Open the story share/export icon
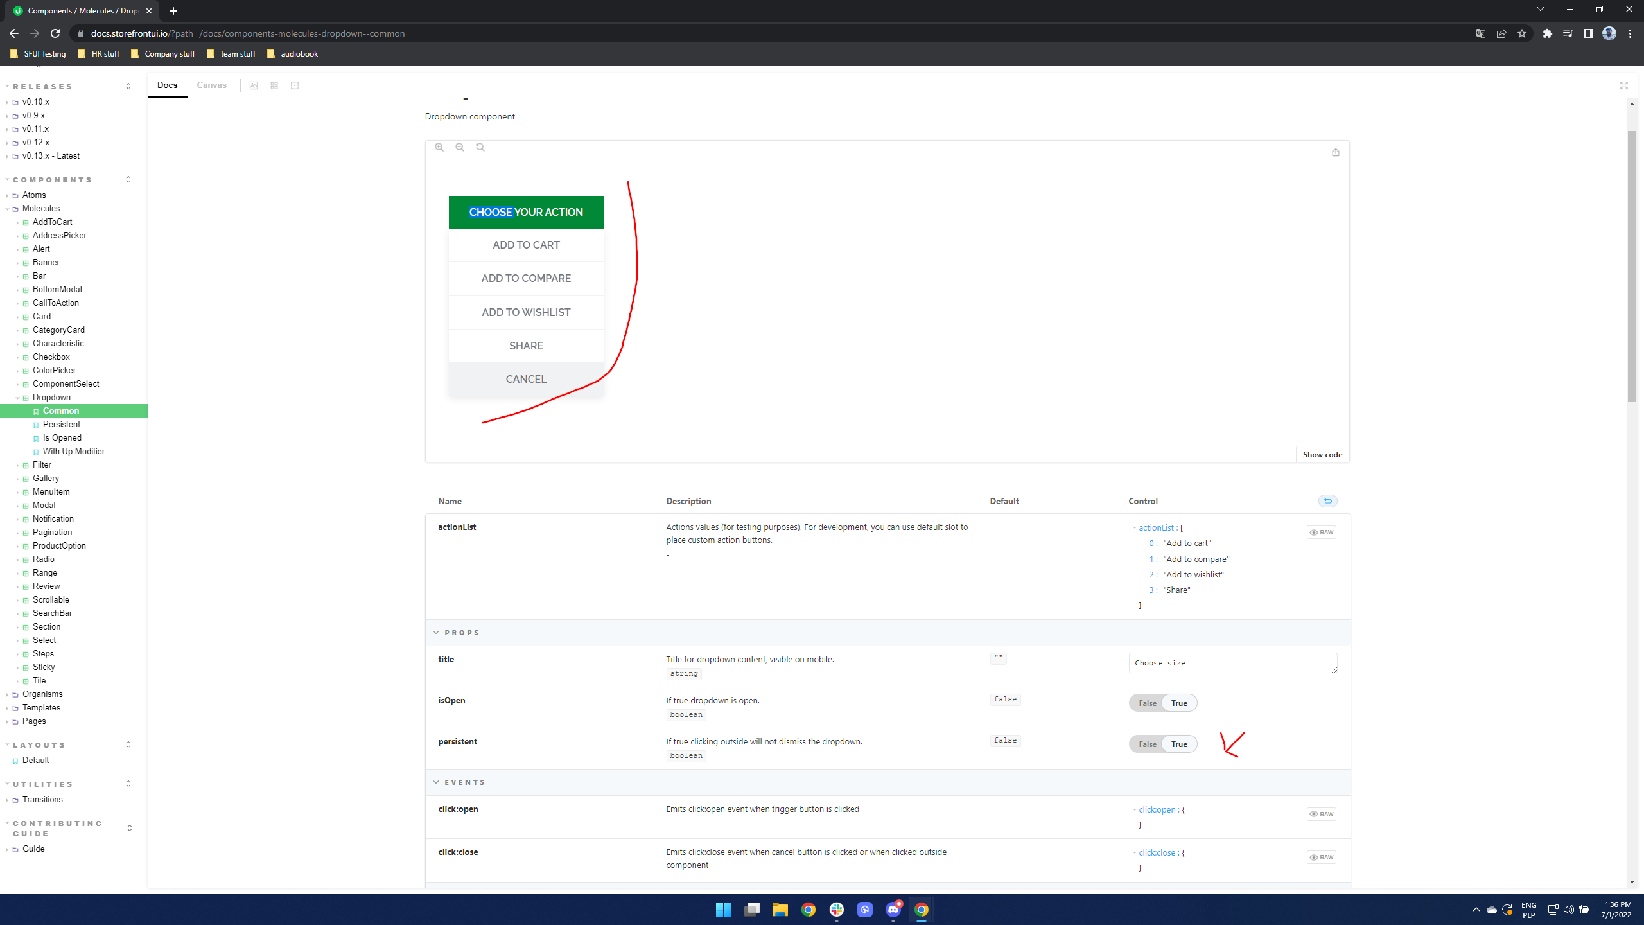 [x=1336, y=152]
